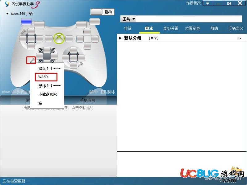The height and width of the screenshot is (185, 247).
Task: Open the title bar dropdown menu arrow
Action: [208, 3]
